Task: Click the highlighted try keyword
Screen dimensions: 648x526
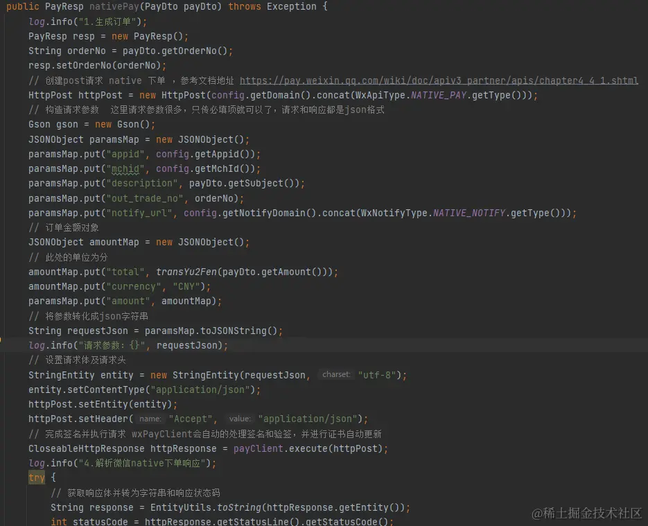Action: [36, 477]
